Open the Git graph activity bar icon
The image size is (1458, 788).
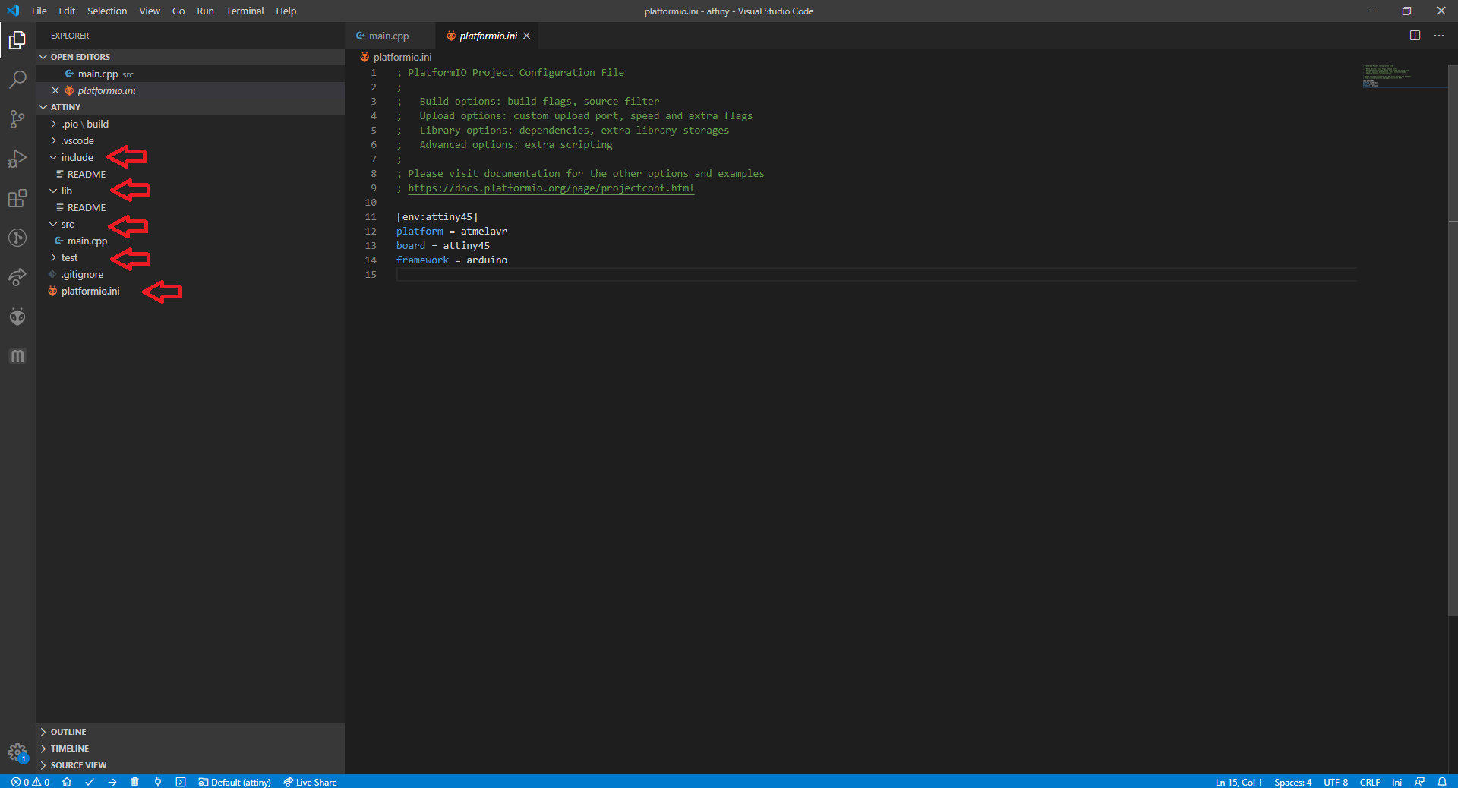[17, 238]
